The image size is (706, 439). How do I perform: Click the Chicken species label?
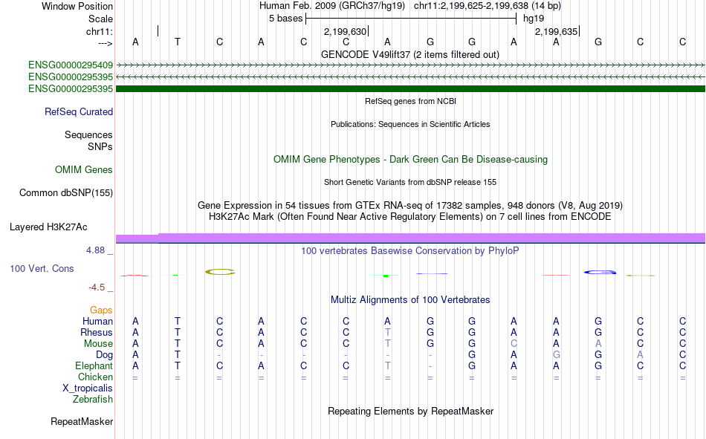[x=95, y=377]
